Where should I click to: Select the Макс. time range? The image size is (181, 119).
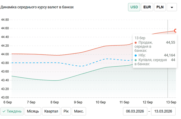pyautogui.click(x=79, y=111)
